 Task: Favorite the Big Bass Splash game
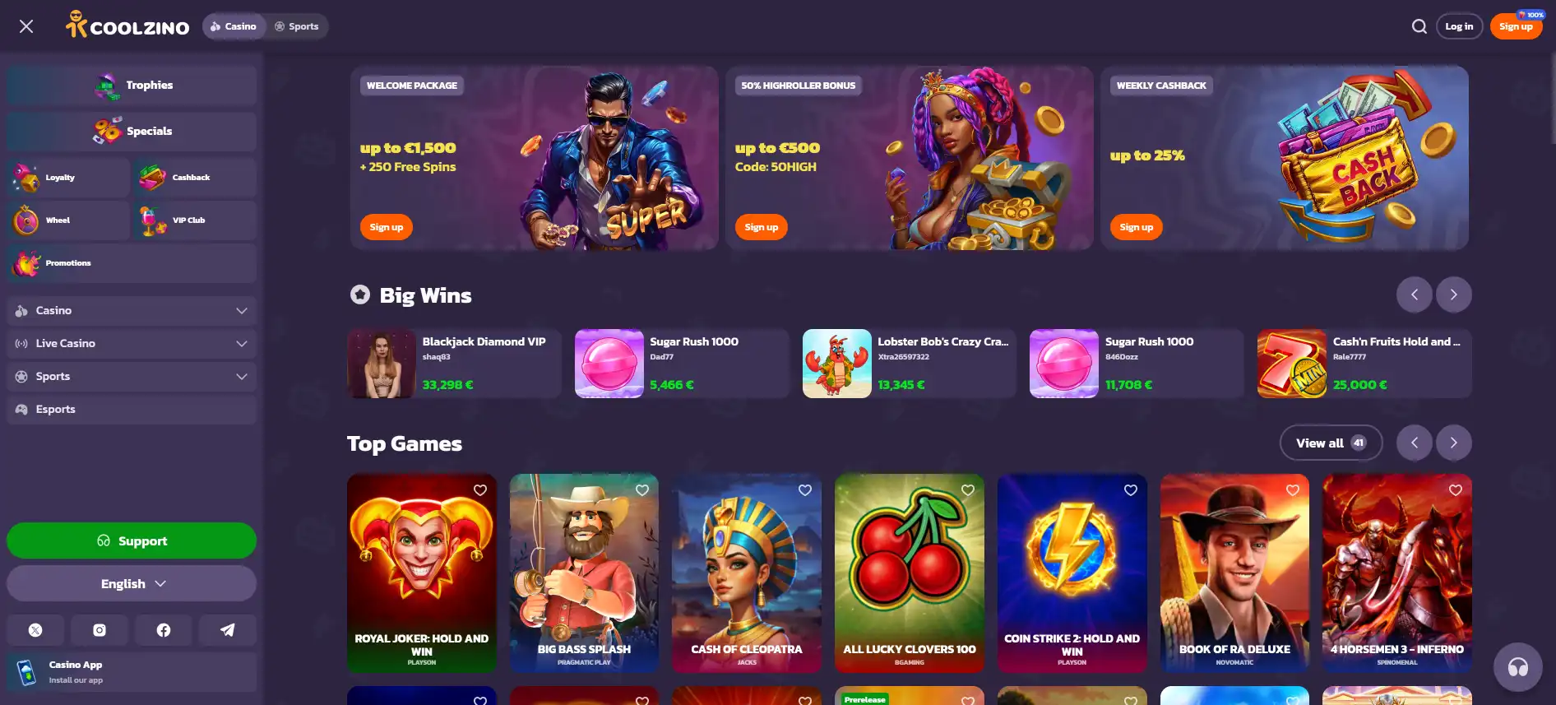642,490
